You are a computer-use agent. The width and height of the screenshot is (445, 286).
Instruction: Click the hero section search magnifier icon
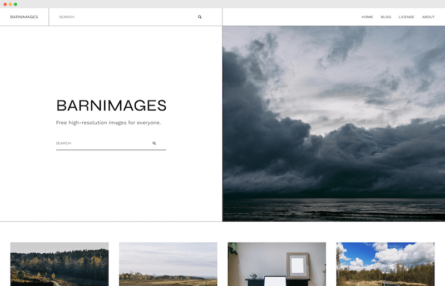click(154, 143)
